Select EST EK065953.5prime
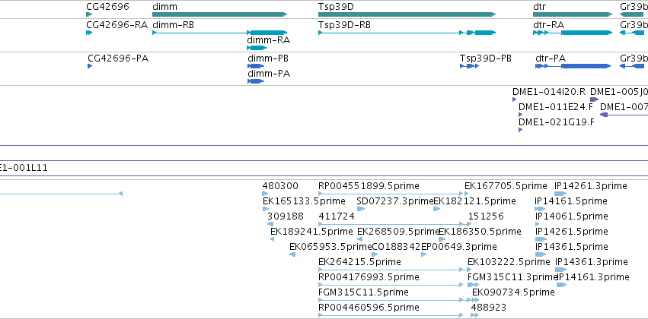Screen dimensions: 648x319 [x=330, y=246]
